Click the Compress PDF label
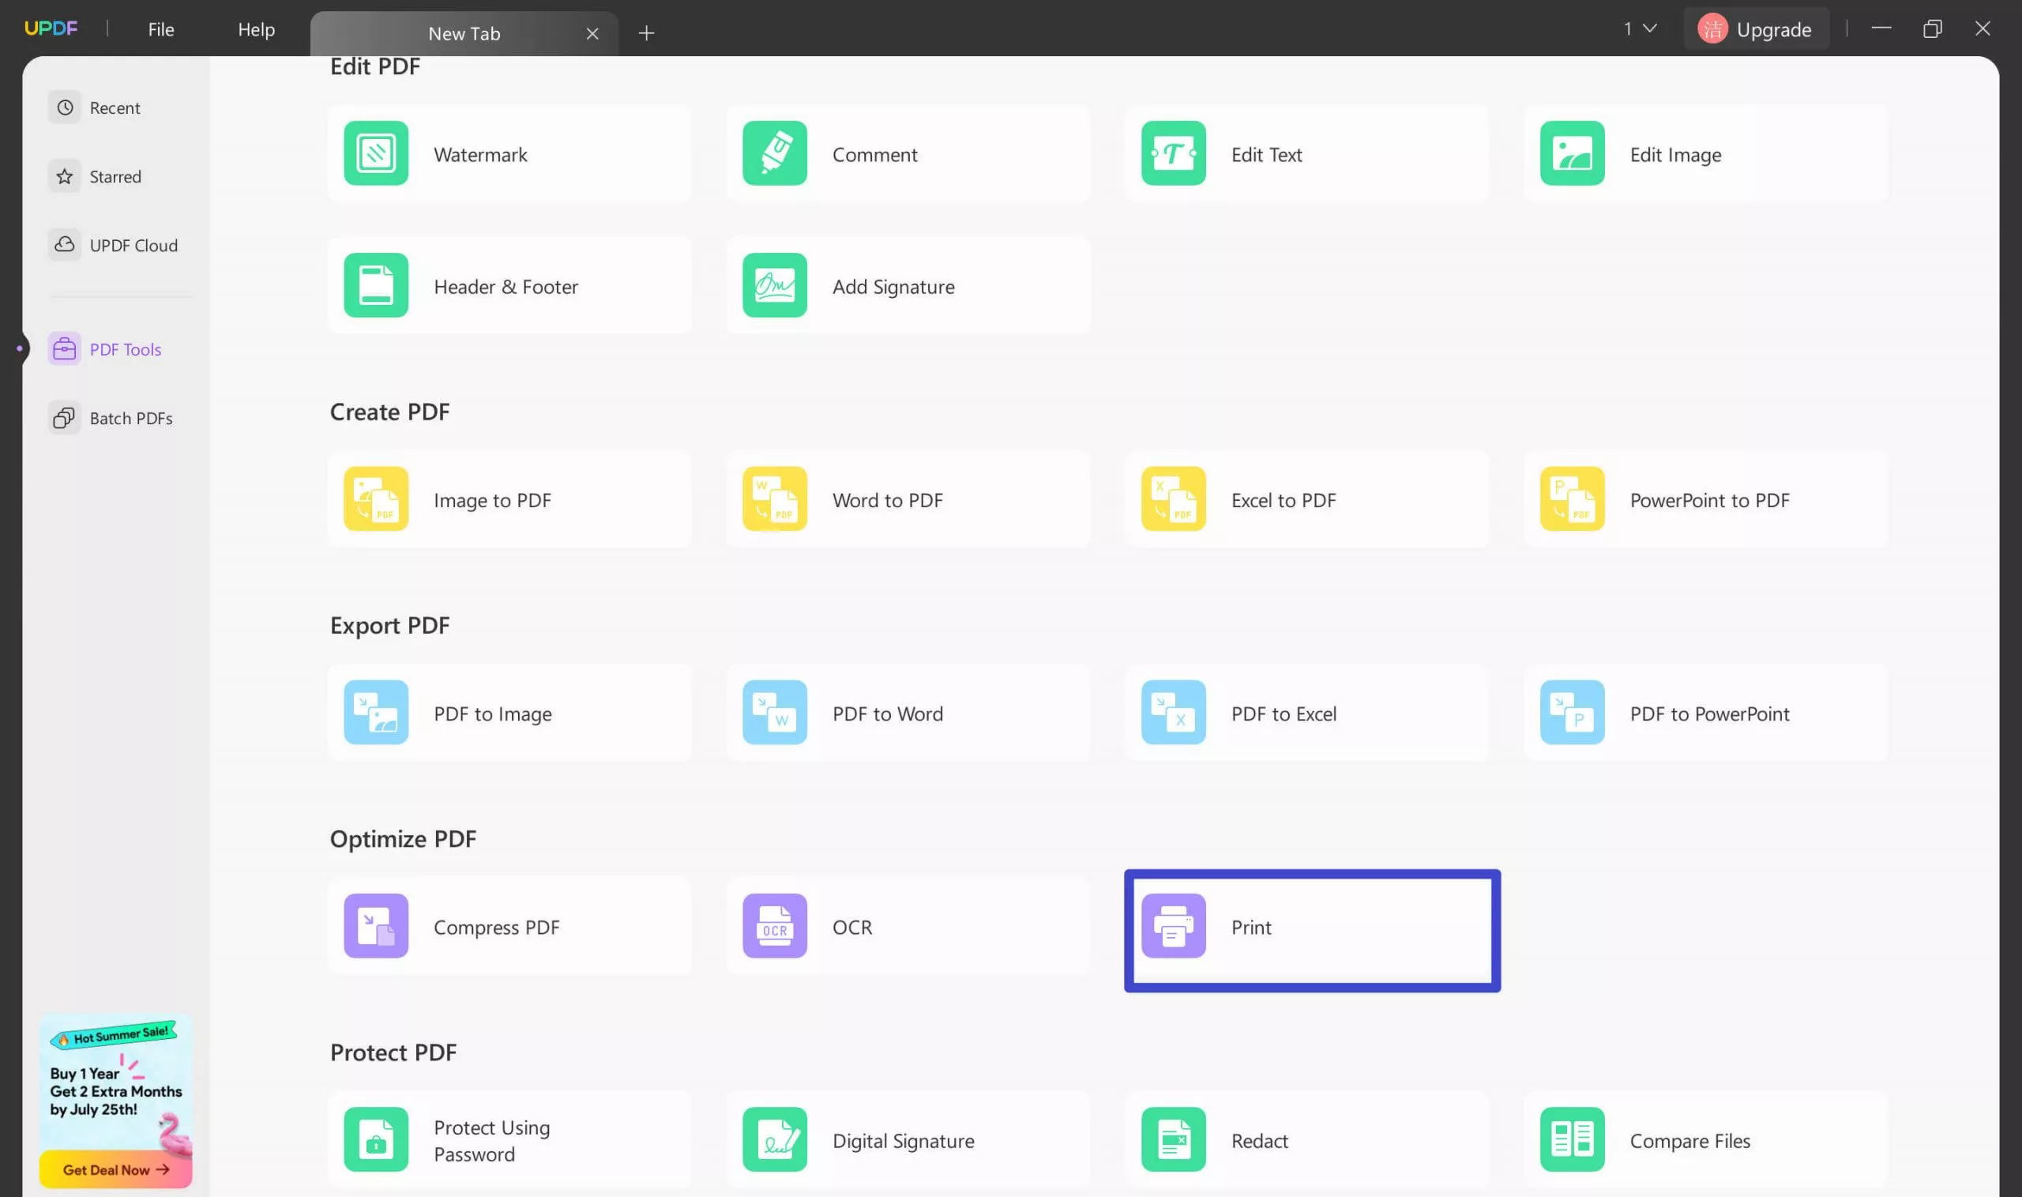This screenshot has width=2022, height=1197. (x=497, y=927)
